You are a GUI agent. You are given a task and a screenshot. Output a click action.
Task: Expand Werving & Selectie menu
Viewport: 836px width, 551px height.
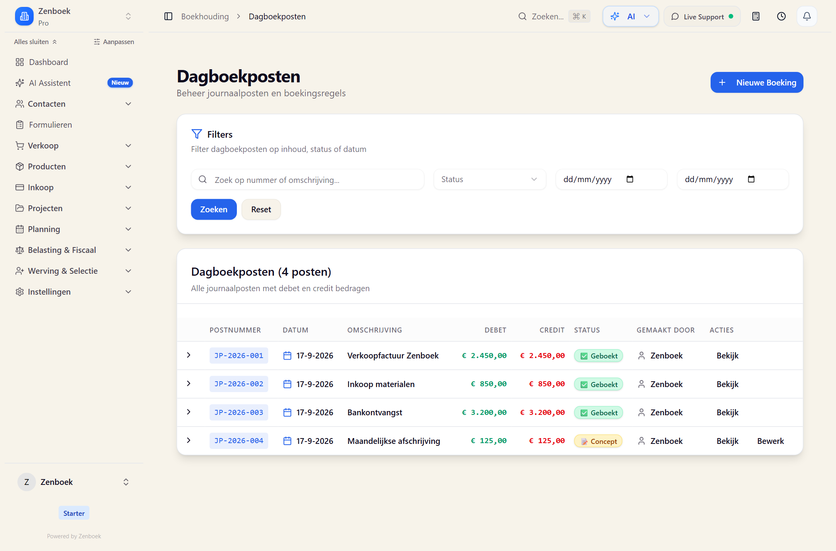tap(74, 271)
